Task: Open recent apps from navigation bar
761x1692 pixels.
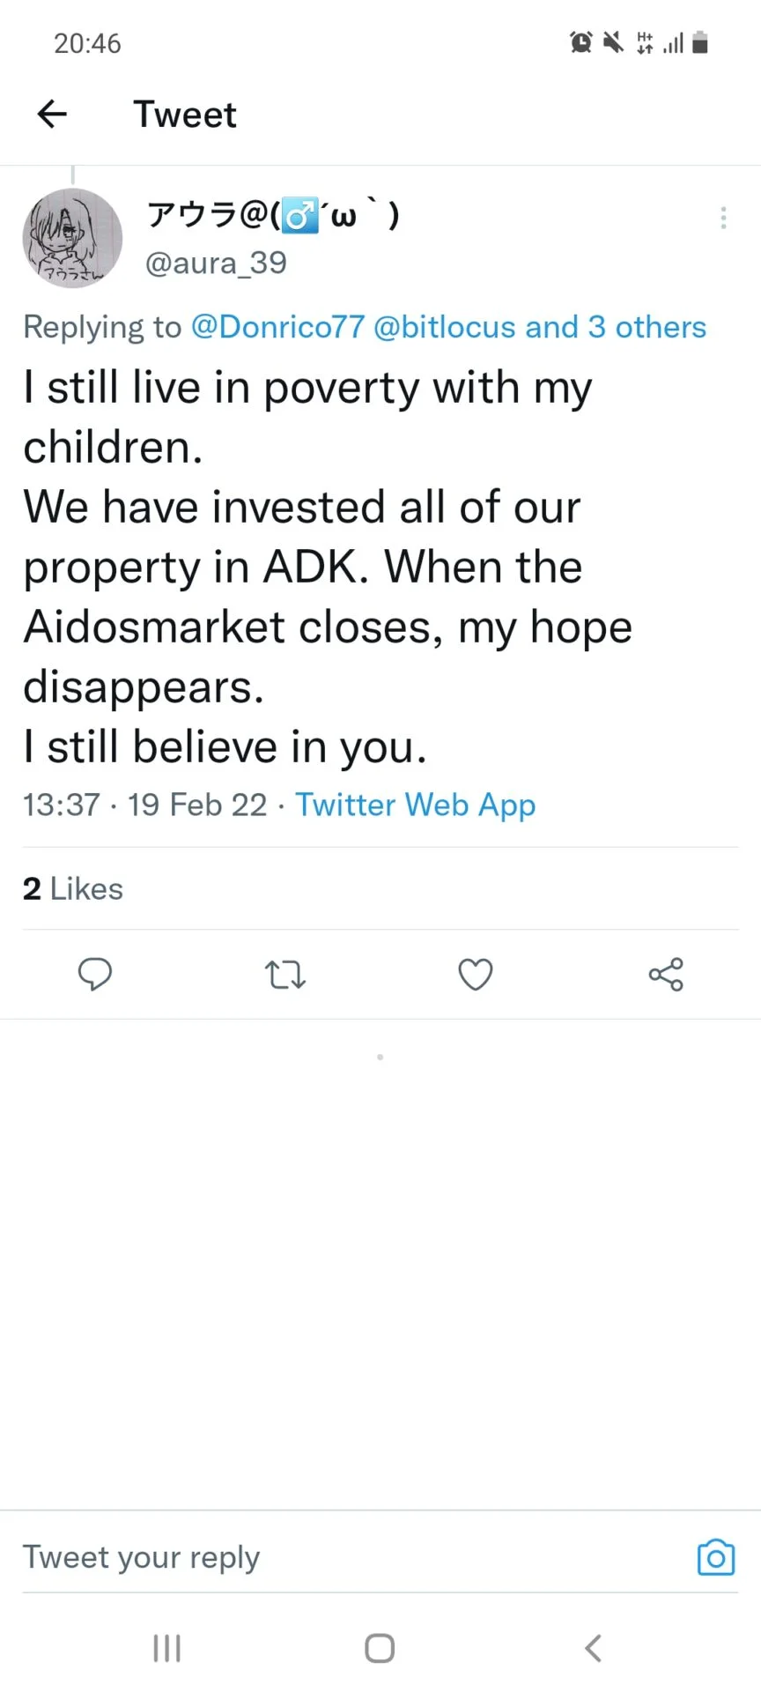Action: coord(166,1648)
